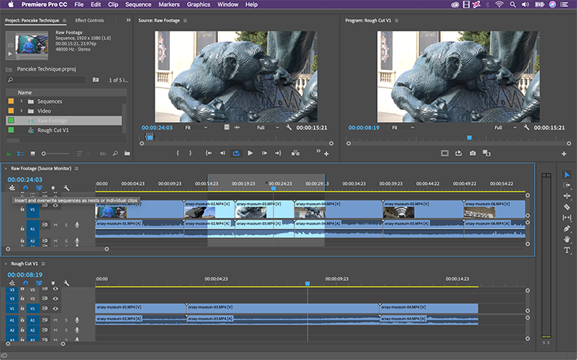Switch to the Effect Controls tab
This screenshot has width=577, height=360.
click(x=89, y=20)
